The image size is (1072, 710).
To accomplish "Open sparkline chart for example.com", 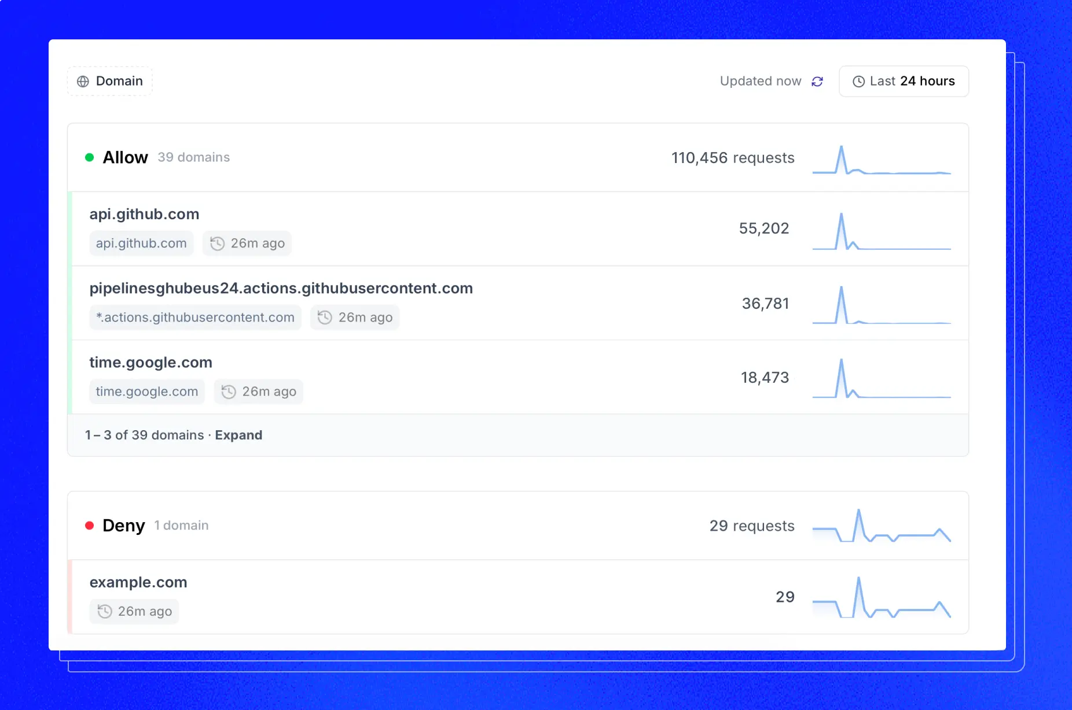I will point(882,597).
